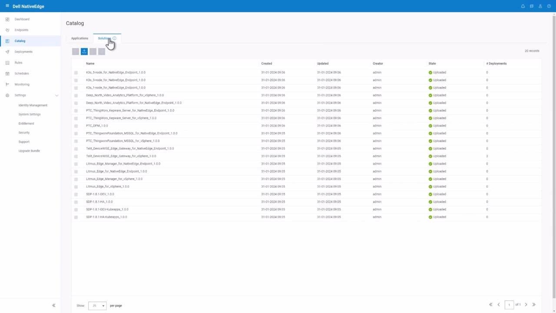
Task: Open Dashboard from the sidebar
Action: (x=22, y=19)
